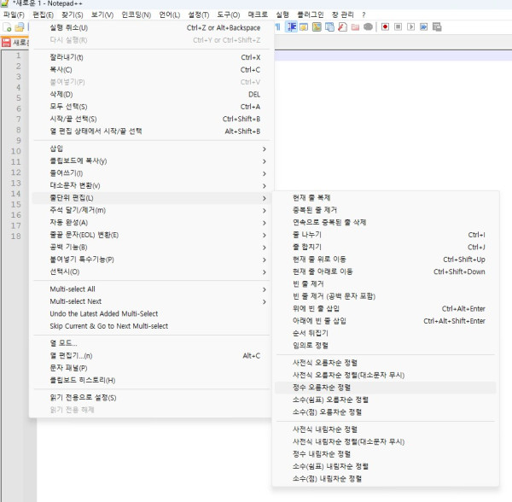Open the 도구(O) menu
The width and height of the screenshot is (512, 502).
tap(228, 15)
